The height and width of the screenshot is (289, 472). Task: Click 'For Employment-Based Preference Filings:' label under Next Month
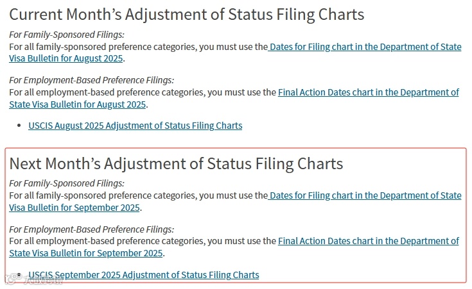click(x=91, y=229)
